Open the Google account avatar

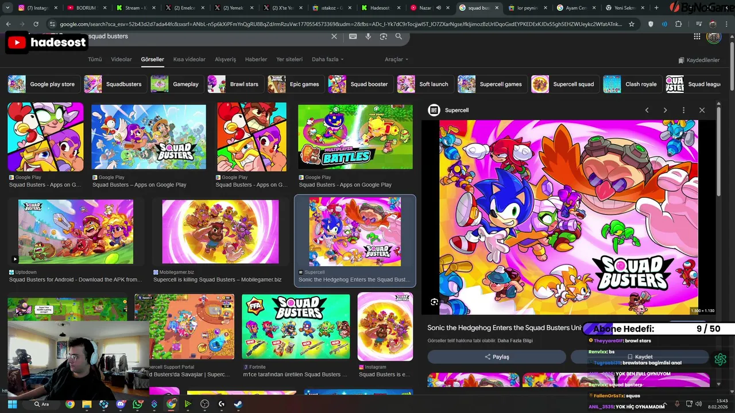point(714,37)
